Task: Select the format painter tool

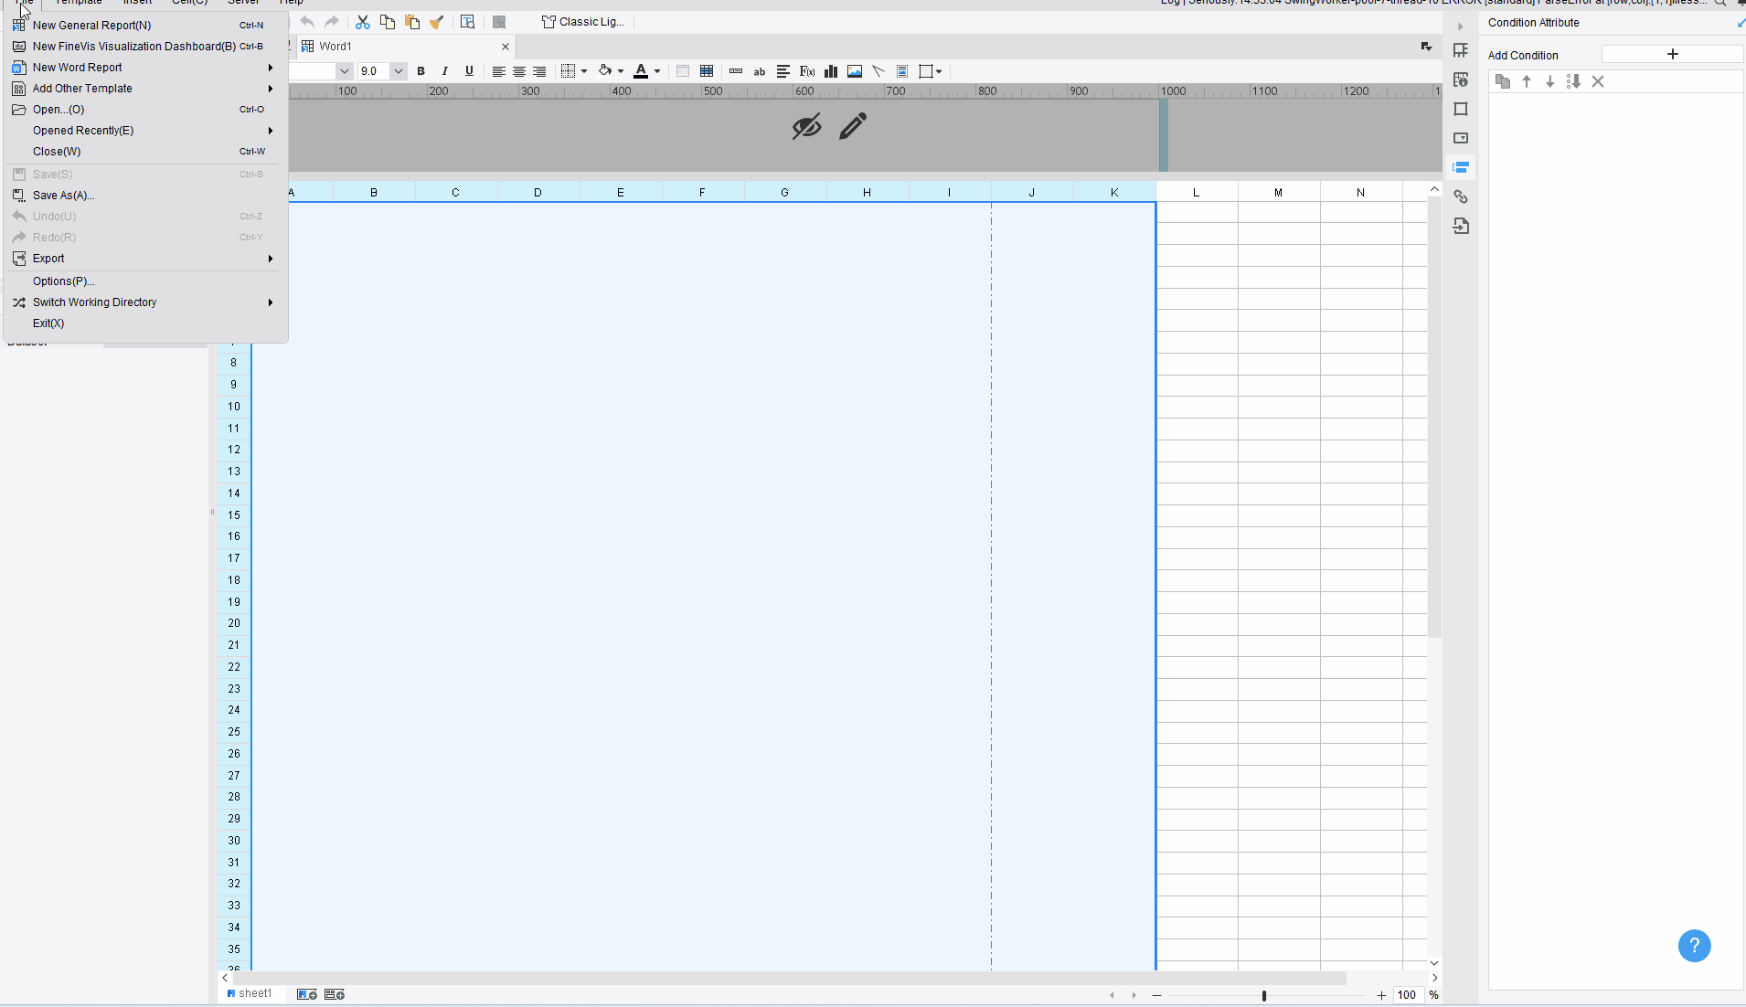Action: pos(438,21)
